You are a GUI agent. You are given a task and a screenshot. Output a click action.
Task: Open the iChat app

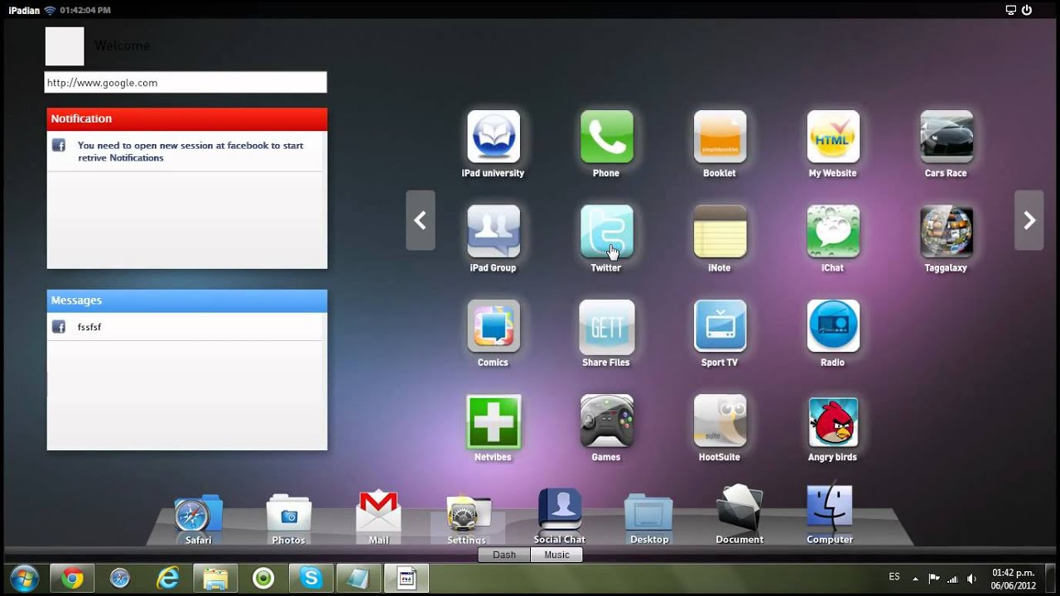pos(833,231)
